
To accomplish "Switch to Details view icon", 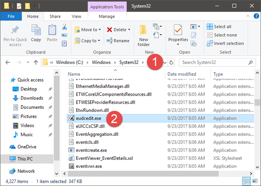I will tap(246, 181).
